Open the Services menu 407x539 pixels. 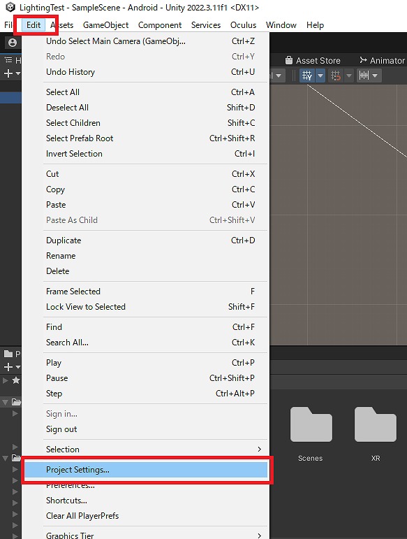pyautogui.click(x=206, y=25)
